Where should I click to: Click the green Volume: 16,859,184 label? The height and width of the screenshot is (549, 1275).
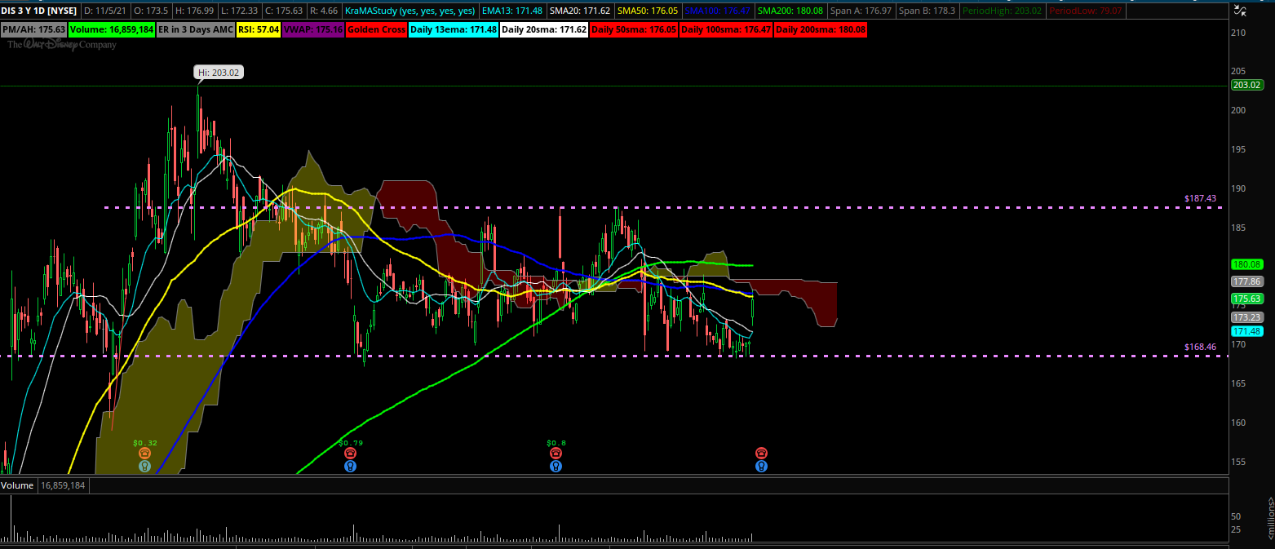[112, 29]
